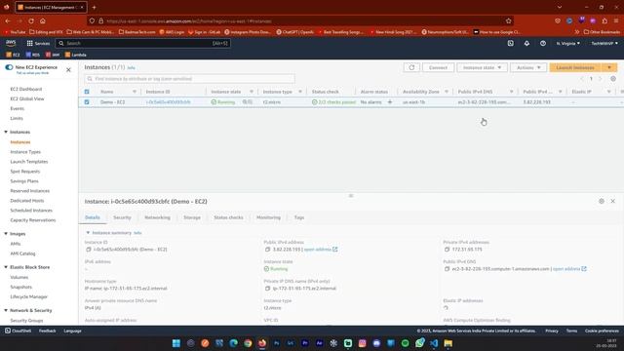
Task: Open Security Groups in the sidebar
Action: [x=26, y=321]
